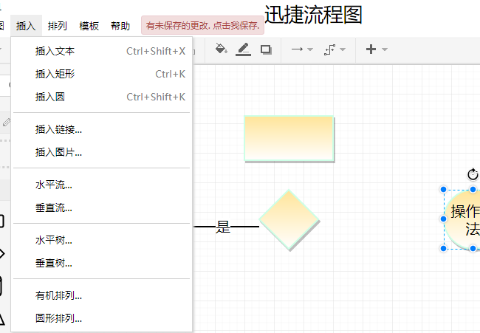
Task: Click the 迅捷流程图 title text
Action: pyautogui.click(x=313, y=15)
